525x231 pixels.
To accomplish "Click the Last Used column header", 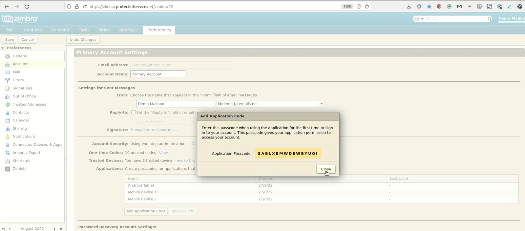I will [452, 179].
